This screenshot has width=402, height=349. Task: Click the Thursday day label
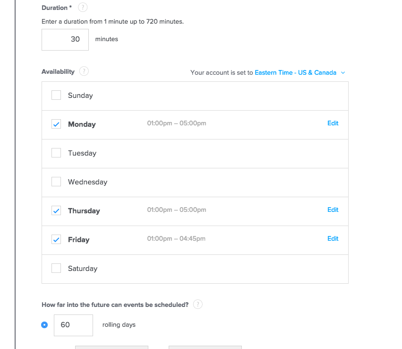click(84, 211)
